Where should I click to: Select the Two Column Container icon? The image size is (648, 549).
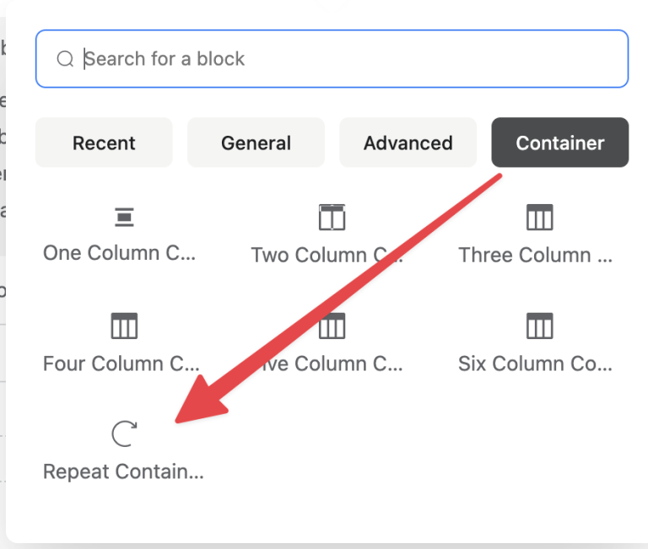(x=332, y=218)
